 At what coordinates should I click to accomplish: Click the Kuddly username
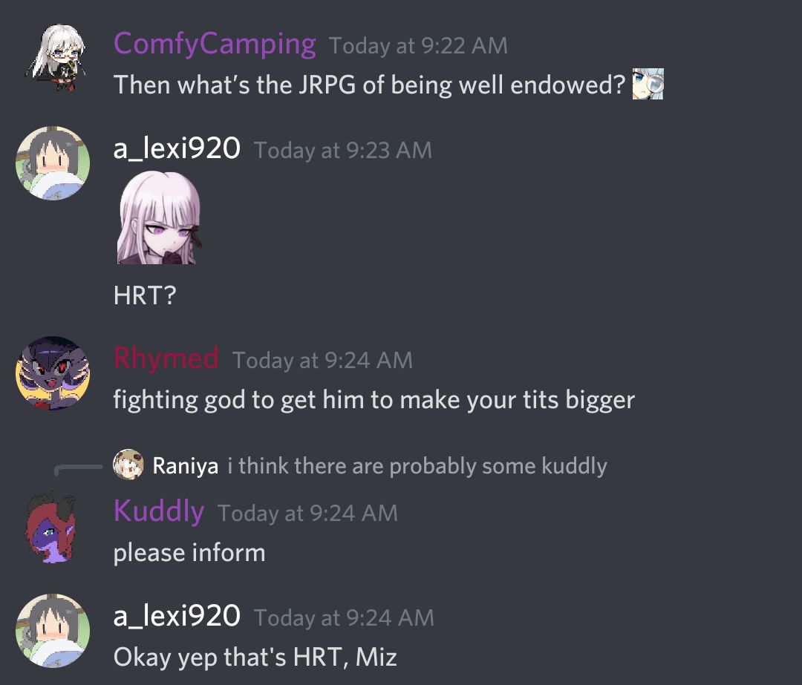[159, 511]
